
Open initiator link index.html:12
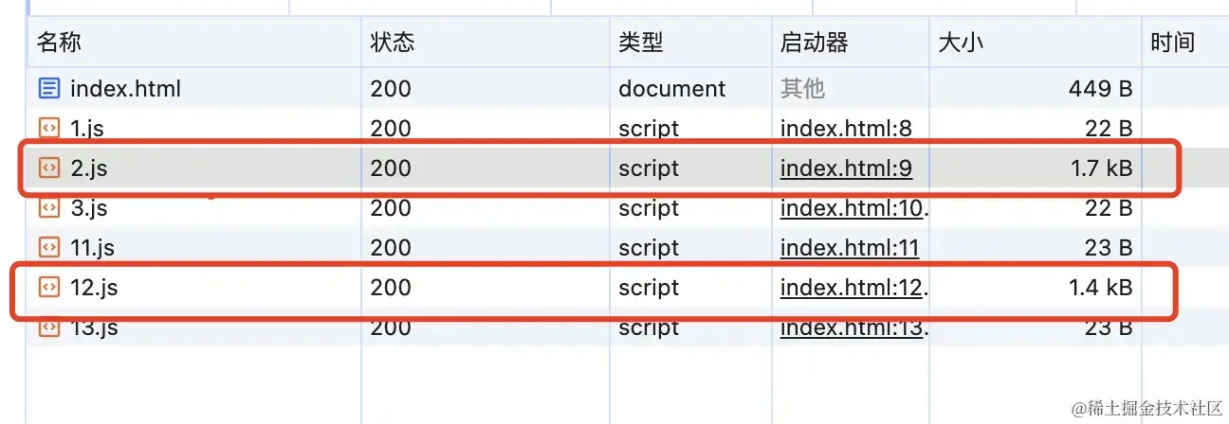coord(853,288)
